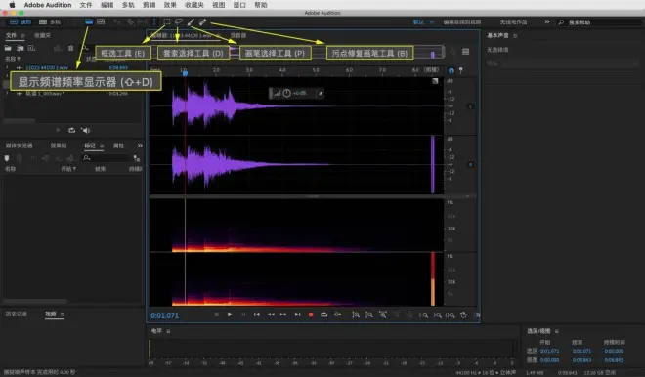
Task: Open the 收藏夹 menu
Action: (194, 5)
